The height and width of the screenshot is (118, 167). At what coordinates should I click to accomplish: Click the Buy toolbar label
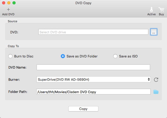point(161,14)
